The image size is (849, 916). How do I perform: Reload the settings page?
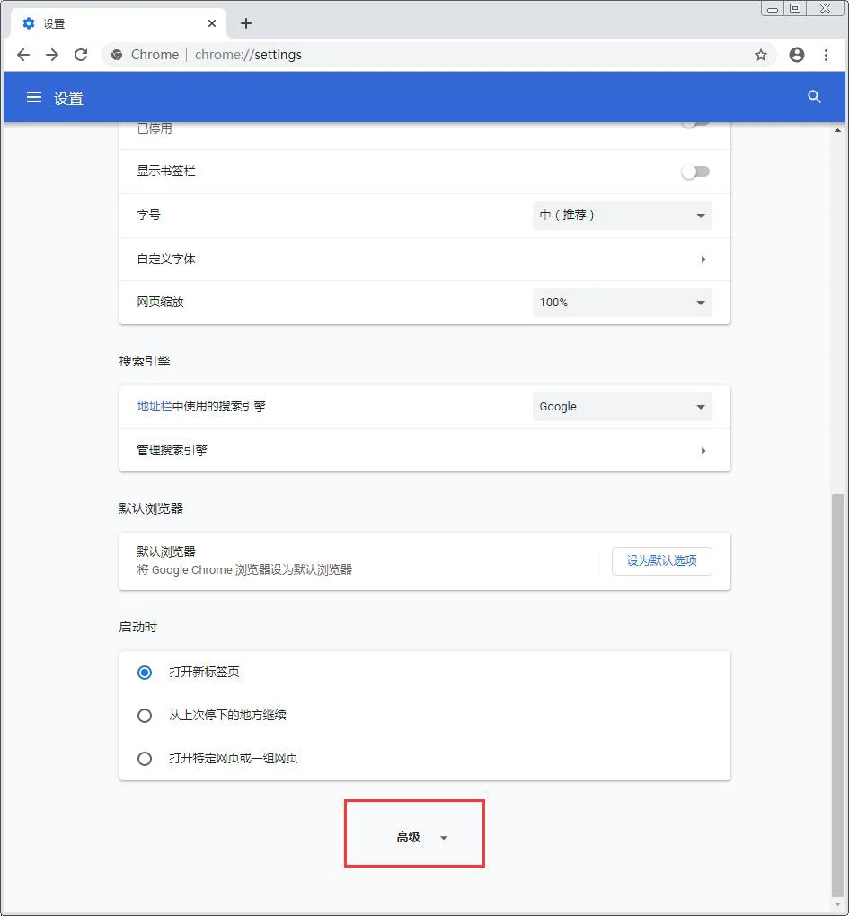tap(81, 55)
